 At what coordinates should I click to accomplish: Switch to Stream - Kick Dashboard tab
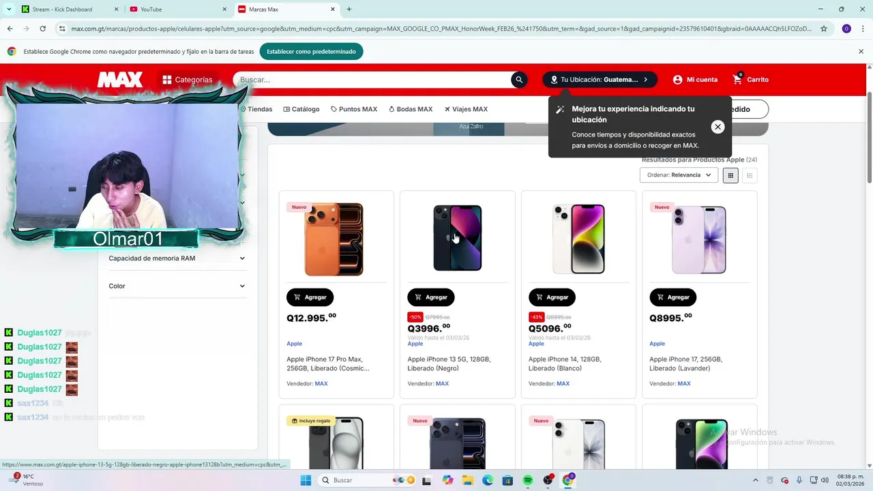click(x=69, y=10)
